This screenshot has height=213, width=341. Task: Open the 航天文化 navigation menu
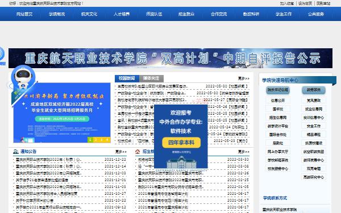coord(89,14)
